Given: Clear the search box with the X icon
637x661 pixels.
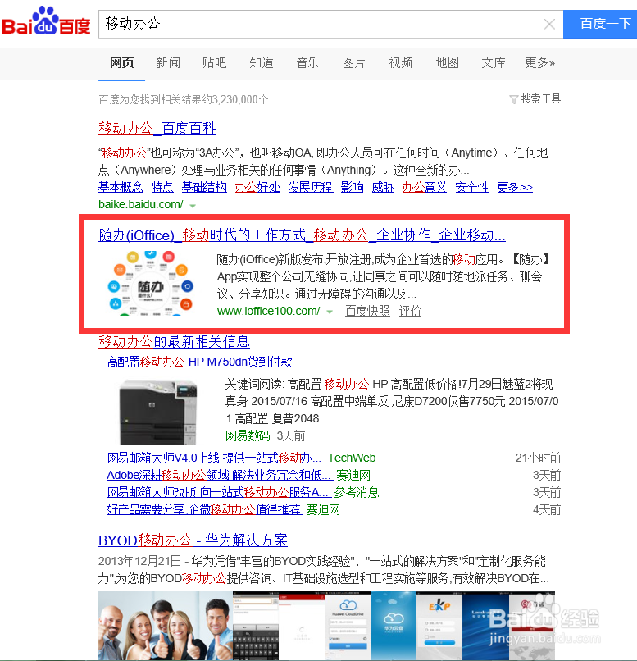Looking at the screenshot, I should pyautogui.click(x=549, y=24).
